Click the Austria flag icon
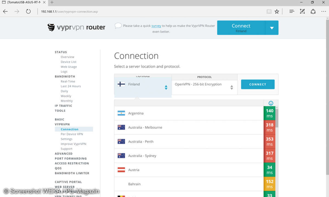This screenshot has width=329, height=197. (x=121, y=170)
